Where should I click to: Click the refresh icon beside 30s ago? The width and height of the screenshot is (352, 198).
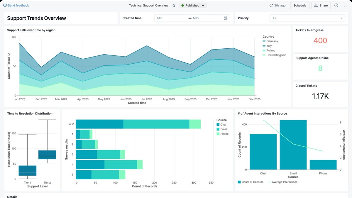pos(271,5)
